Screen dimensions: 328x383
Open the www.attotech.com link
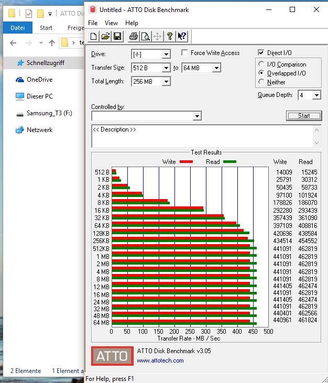160,360
